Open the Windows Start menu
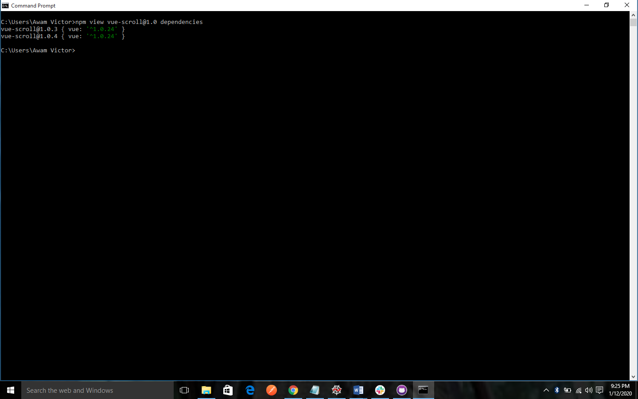The image size is (638, 399). [11, 390]
